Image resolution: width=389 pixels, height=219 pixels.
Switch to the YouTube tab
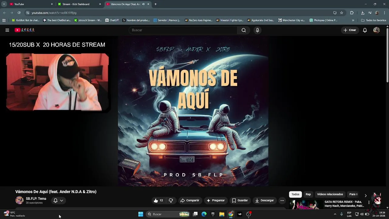click(30, 4)
